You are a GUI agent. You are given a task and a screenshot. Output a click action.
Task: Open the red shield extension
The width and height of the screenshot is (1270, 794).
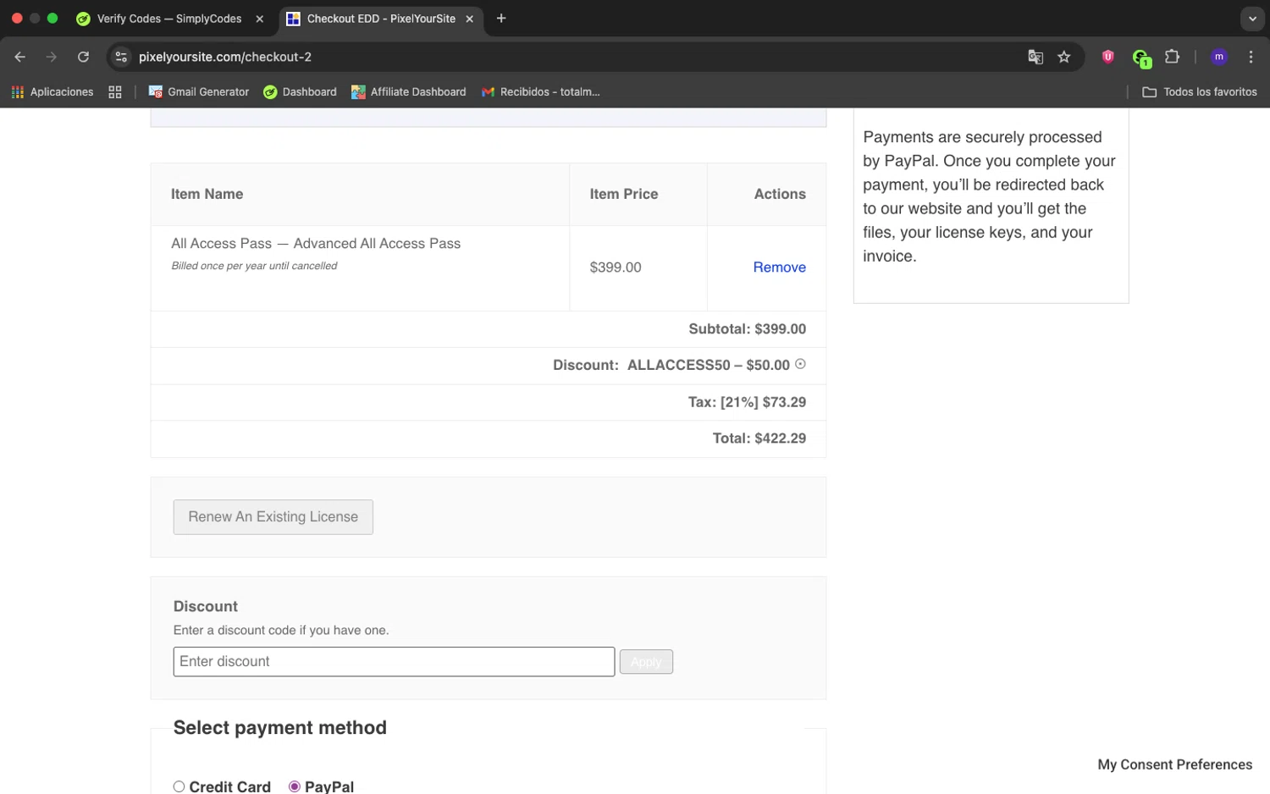click(x=1107, y=57)
